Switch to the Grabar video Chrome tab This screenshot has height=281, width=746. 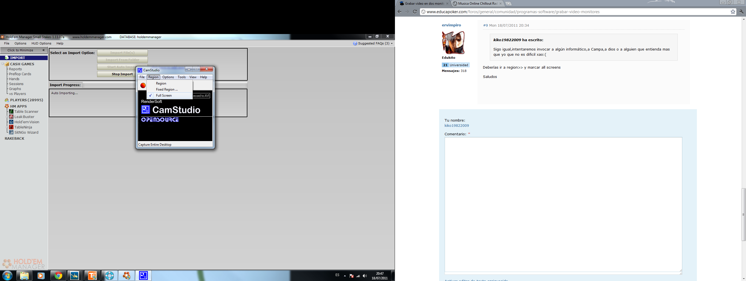[424, 4]
